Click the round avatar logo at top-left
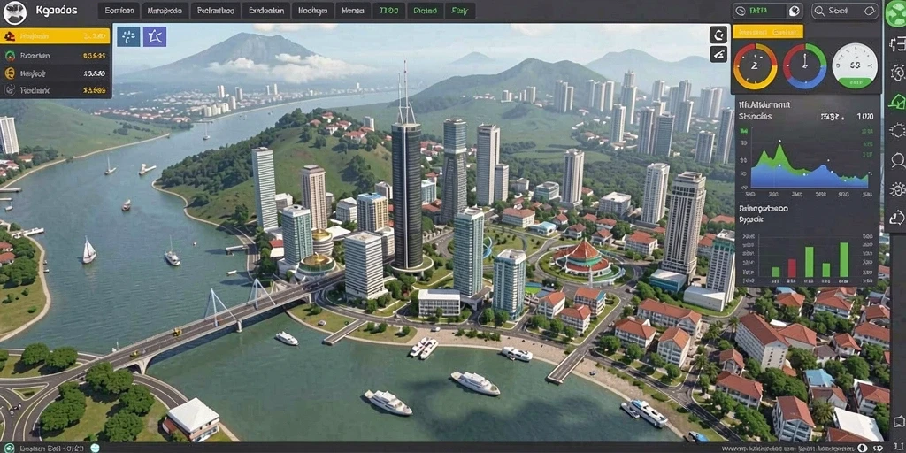The width and height of the screenshot is (906, 453). [13, 11]
